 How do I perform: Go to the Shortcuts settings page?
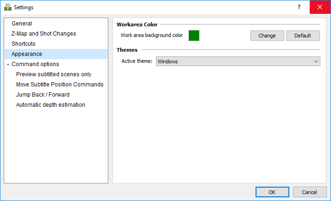24,44
